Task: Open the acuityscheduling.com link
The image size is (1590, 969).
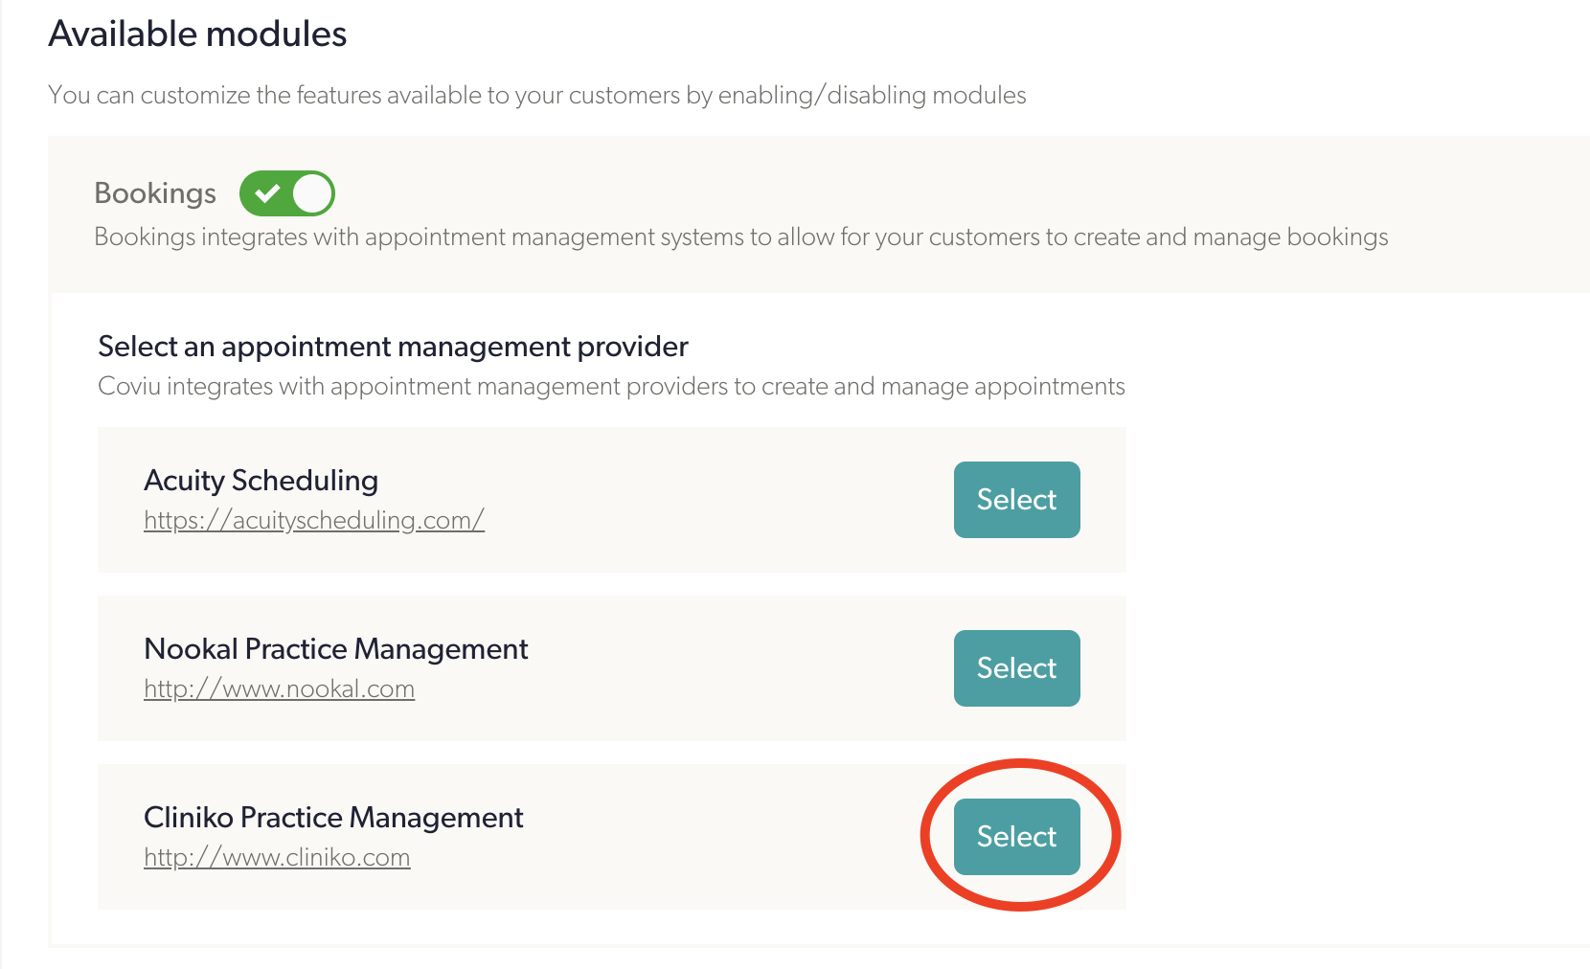Action: tap(314, 520)
